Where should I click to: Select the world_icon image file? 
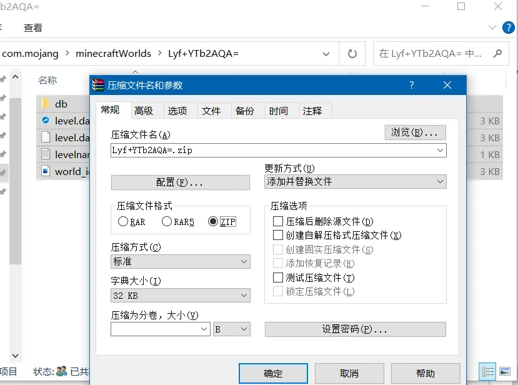click(46, 171)
